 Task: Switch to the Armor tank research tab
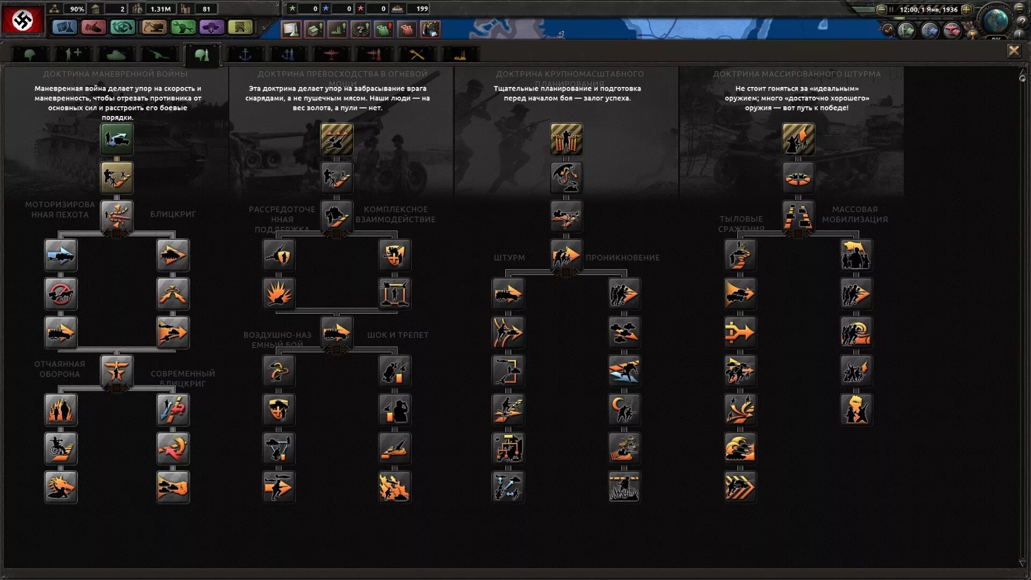tap(116, 54)
